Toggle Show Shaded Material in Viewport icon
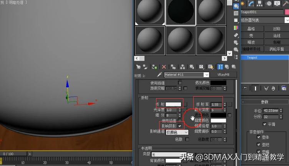The width and height of the screenshot is (289, 166). click(x=211, y=67)
